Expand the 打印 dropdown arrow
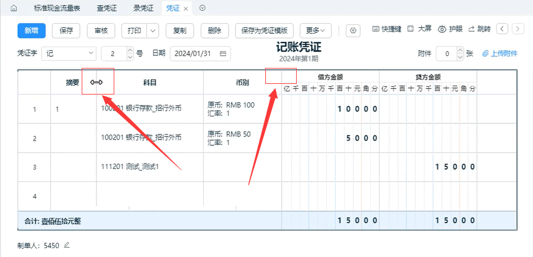This screenshot has height=257, width=533. coord(153,31)
